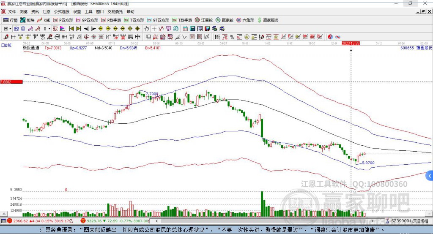Toggle the colored triangle chart icon
Screen dimensions: 433x234
click(63, 29)
